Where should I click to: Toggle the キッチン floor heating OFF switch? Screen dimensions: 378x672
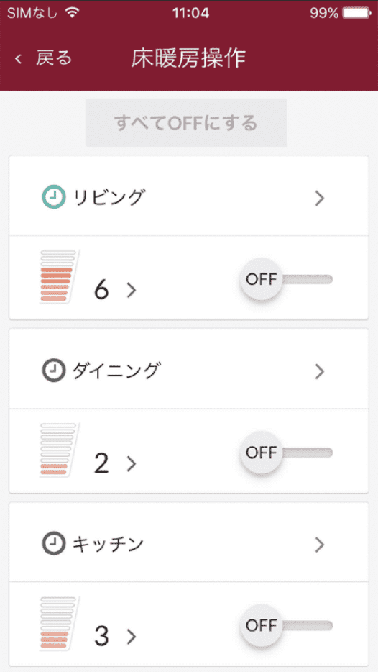click(x=286, y=626)
